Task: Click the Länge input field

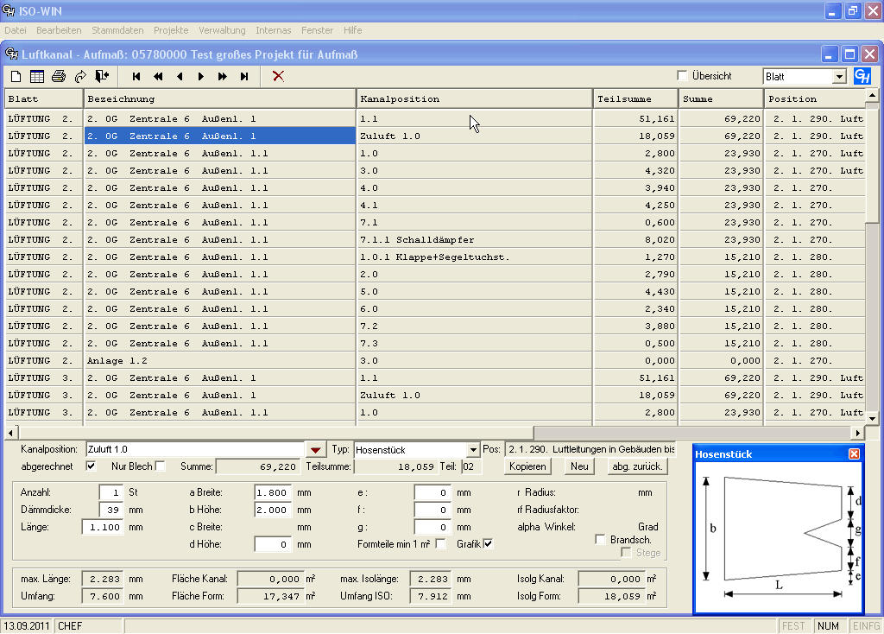Action: pos(103,527)
